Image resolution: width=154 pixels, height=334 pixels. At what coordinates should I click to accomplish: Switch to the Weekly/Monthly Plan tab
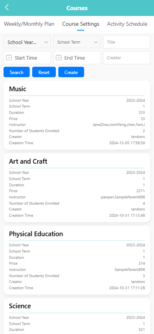[x=29, y=24]
